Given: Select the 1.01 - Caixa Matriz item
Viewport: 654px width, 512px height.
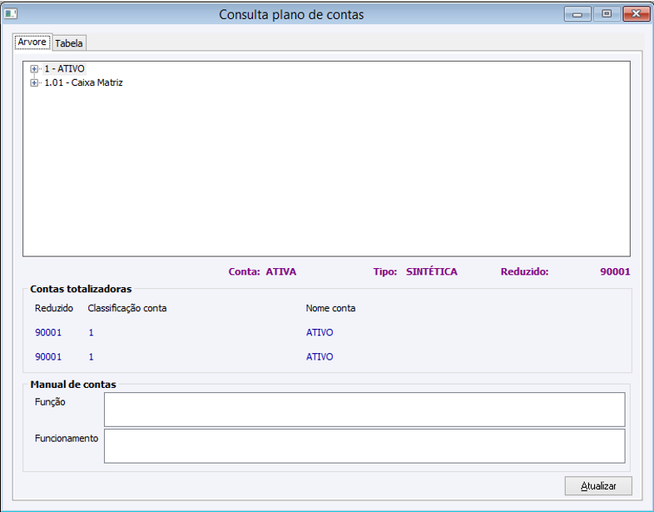Looking at the screenshot, I should click(83, 82).
